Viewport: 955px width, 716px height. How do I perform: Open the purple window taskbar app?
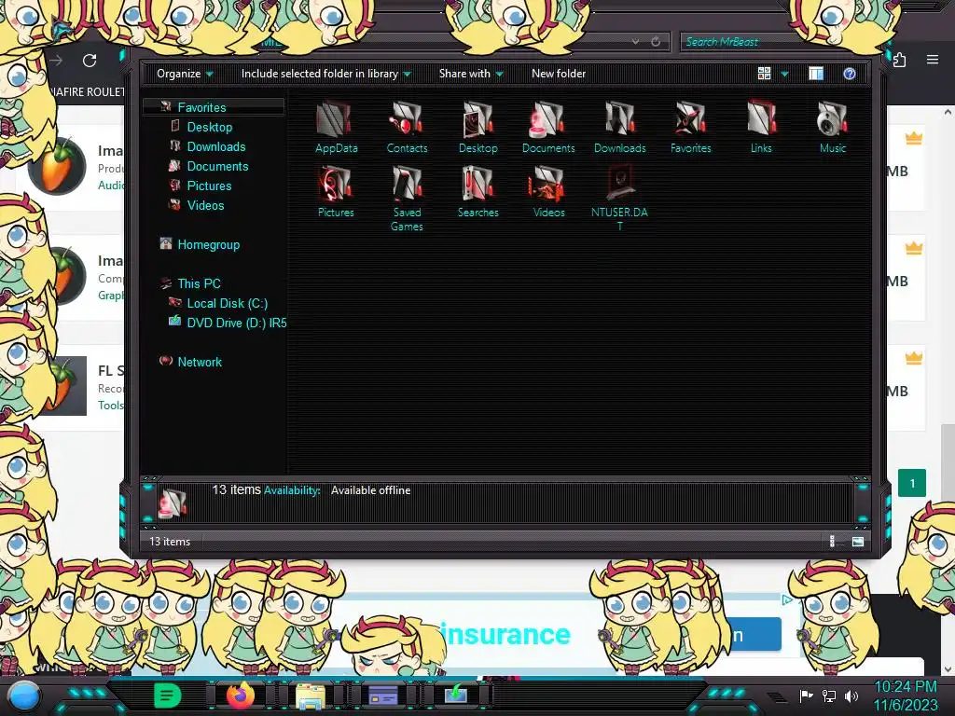[383, 695]
